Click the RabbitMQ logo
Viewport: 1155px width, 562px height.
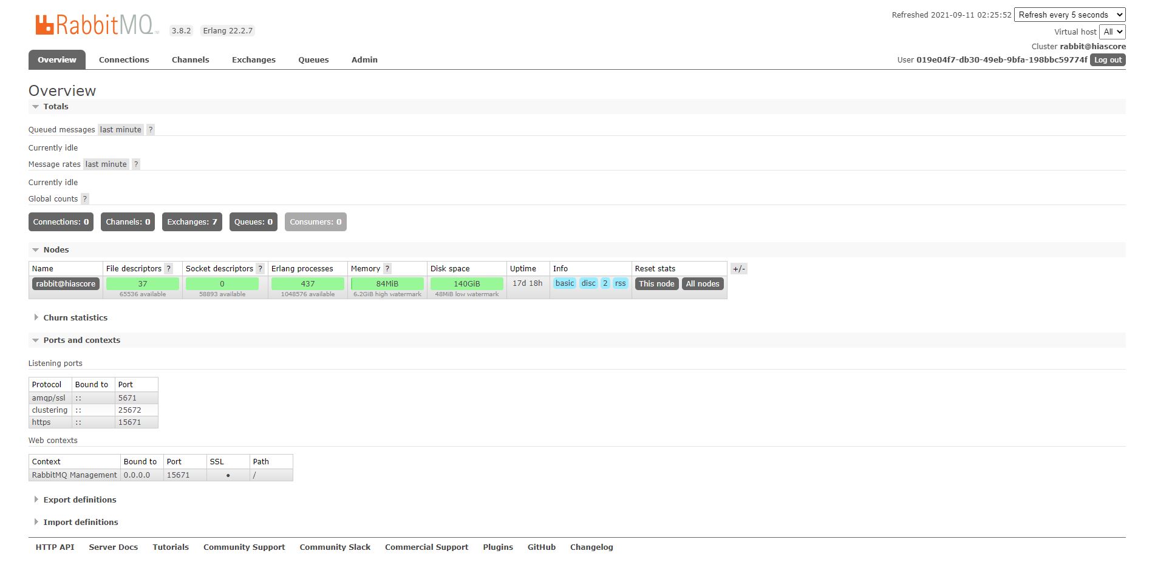coord(97,25)
